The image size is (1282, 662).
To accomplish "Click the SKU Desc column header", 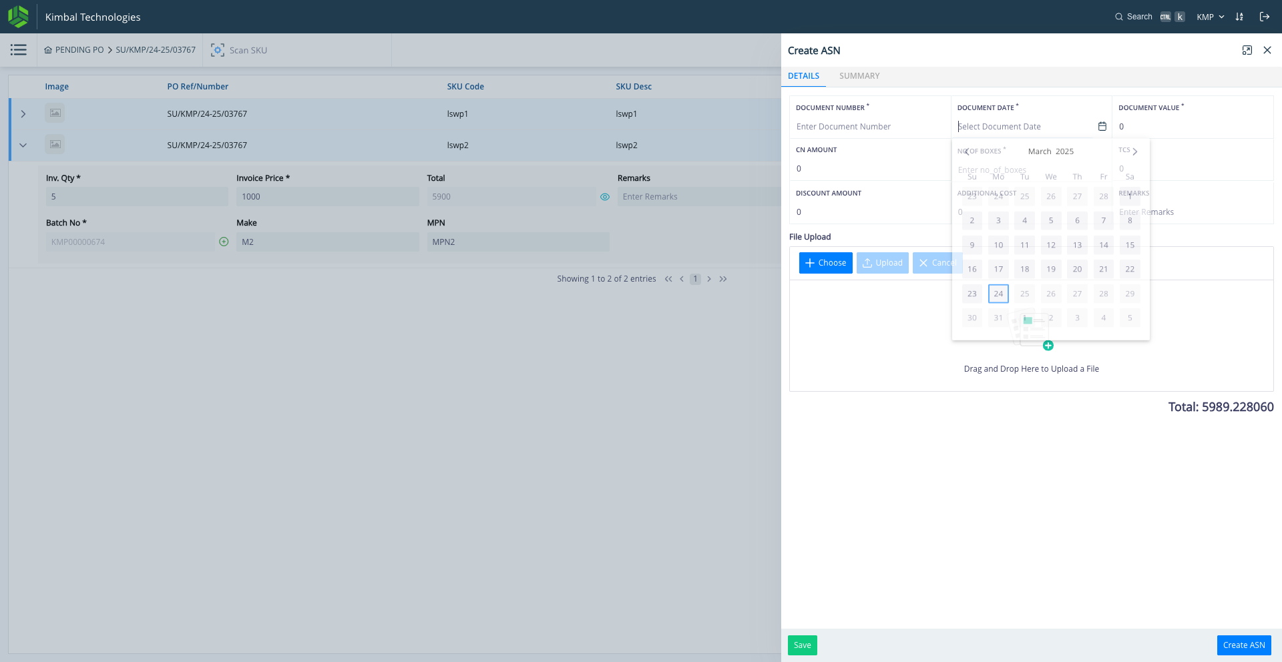I will (634, 87).
